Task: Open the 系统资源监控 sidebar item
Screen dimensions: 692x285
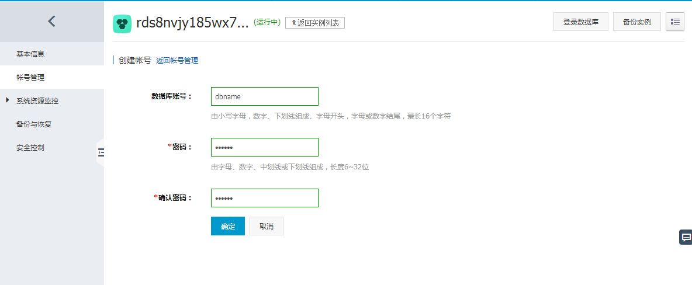Action: tap(37, 101)
